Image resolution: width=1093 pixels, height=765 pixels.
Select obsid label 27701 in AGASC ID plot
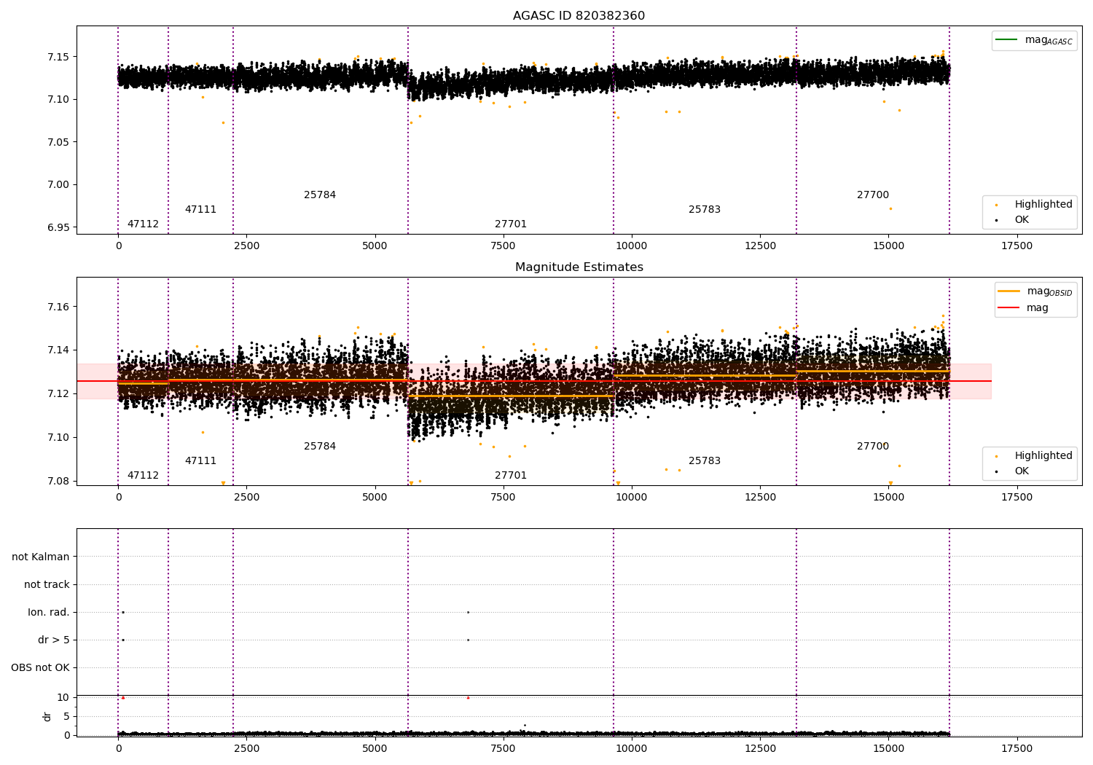[511, 224]
